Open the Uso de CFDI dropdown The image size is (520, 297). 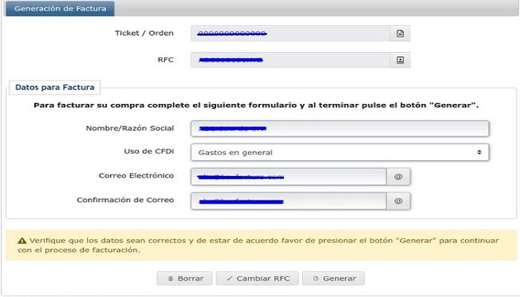coord(339,152)
